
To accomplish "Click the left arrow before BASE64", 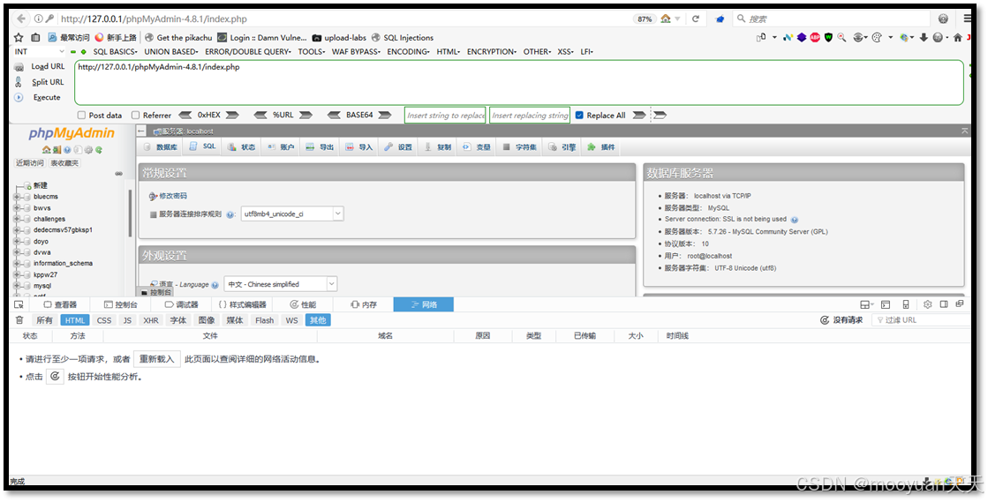I will click(x=336, y=116).
